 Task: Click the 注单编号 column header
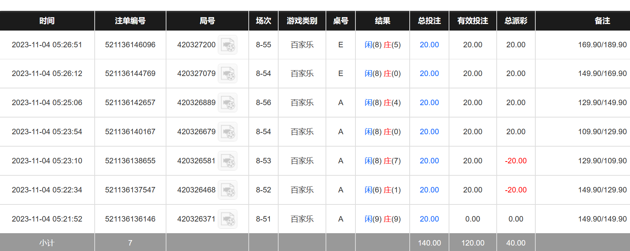(x=130, y=21)
